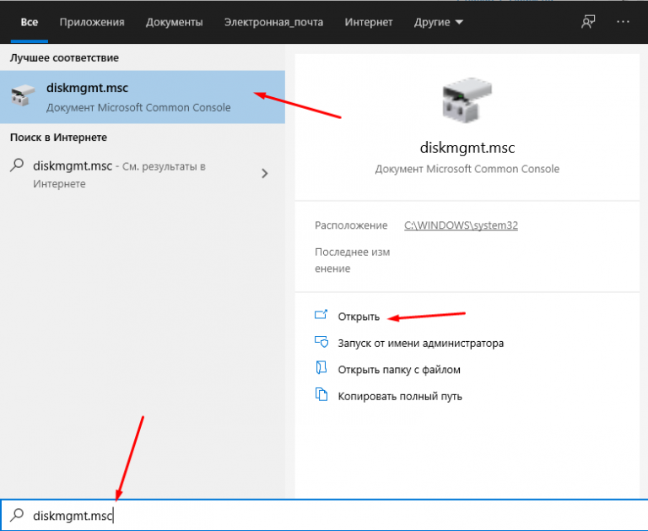Click the shield icon for Запуск от имени администратора
Viewport: 648px width, 531px height.
(x=321, y=343)
